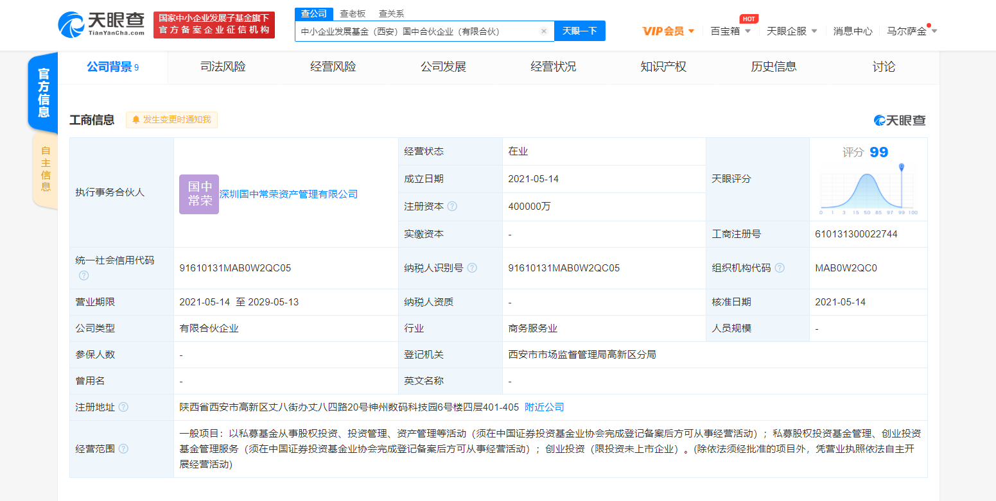Screen dimensions: 996x501
Task: Click help icon beside 注册资本
Action: (x=452, y=207)
